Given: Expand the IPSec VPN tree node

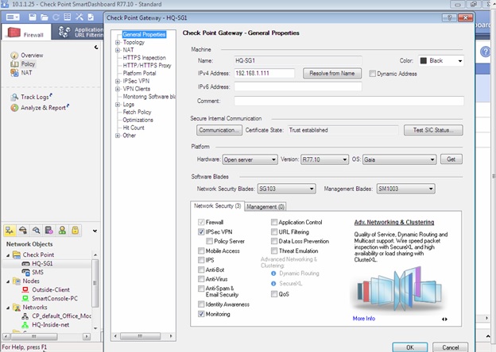Looking at the screenshot, I should pyautogui.click(x=118, y=81).
